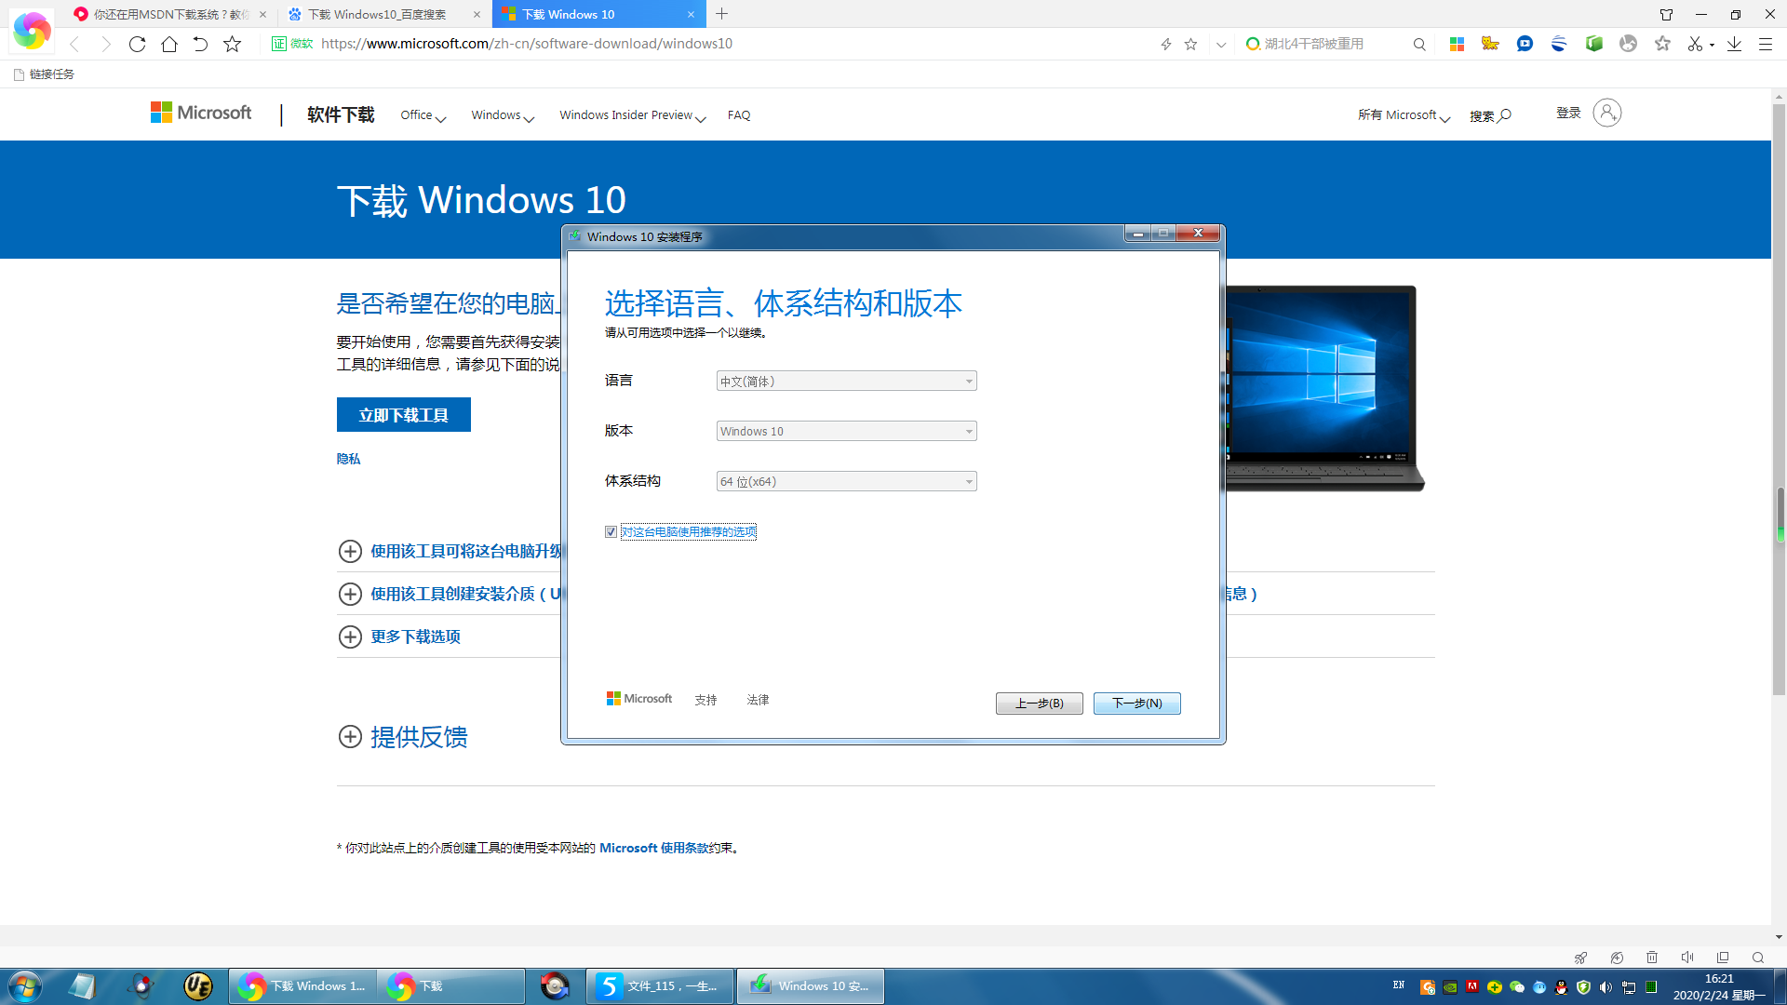This screenshot has height=1005, width=1787.
Task: Click the WeChat tray icon
Action: tap(1517, 987)
